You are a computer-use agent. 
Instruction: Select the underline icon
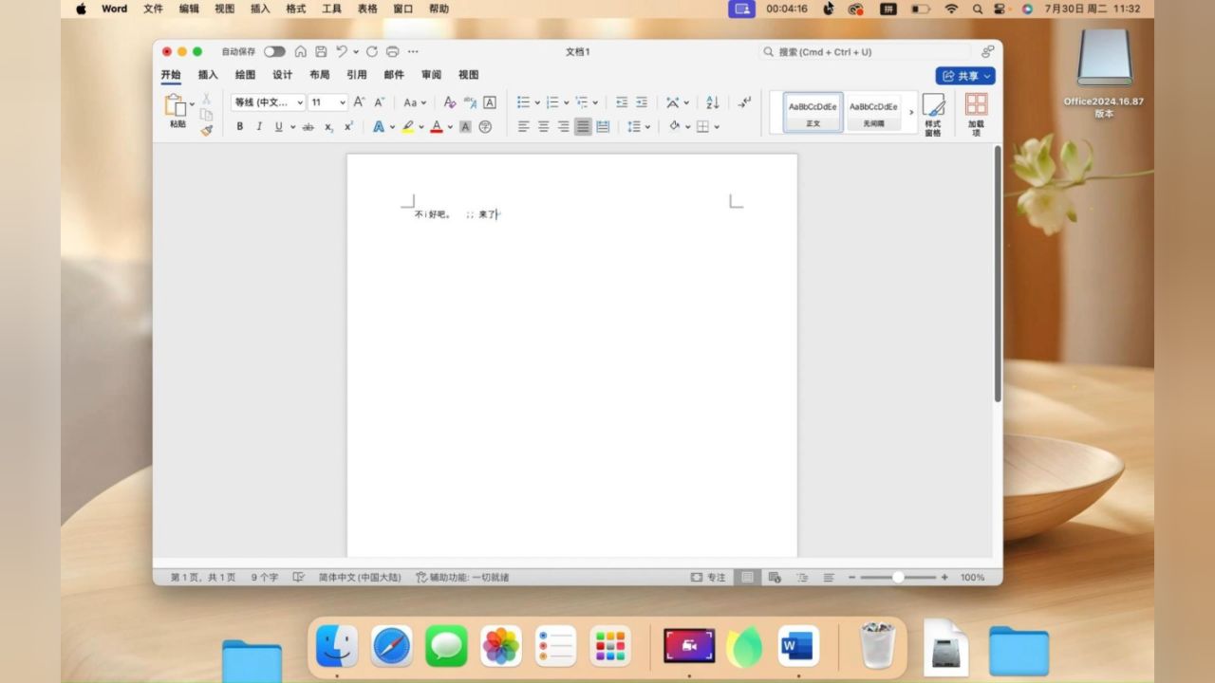tap(277, 126)
